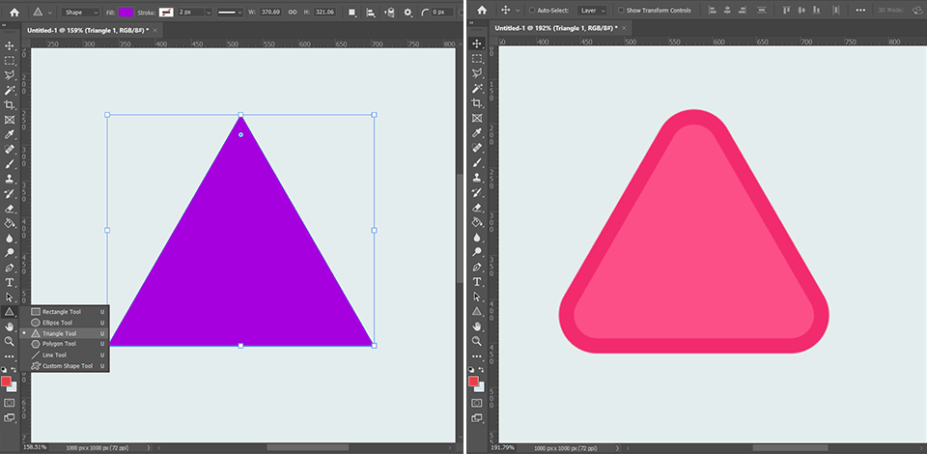
Task: Open the Shape tool mode dropdown
Action: 80,13
